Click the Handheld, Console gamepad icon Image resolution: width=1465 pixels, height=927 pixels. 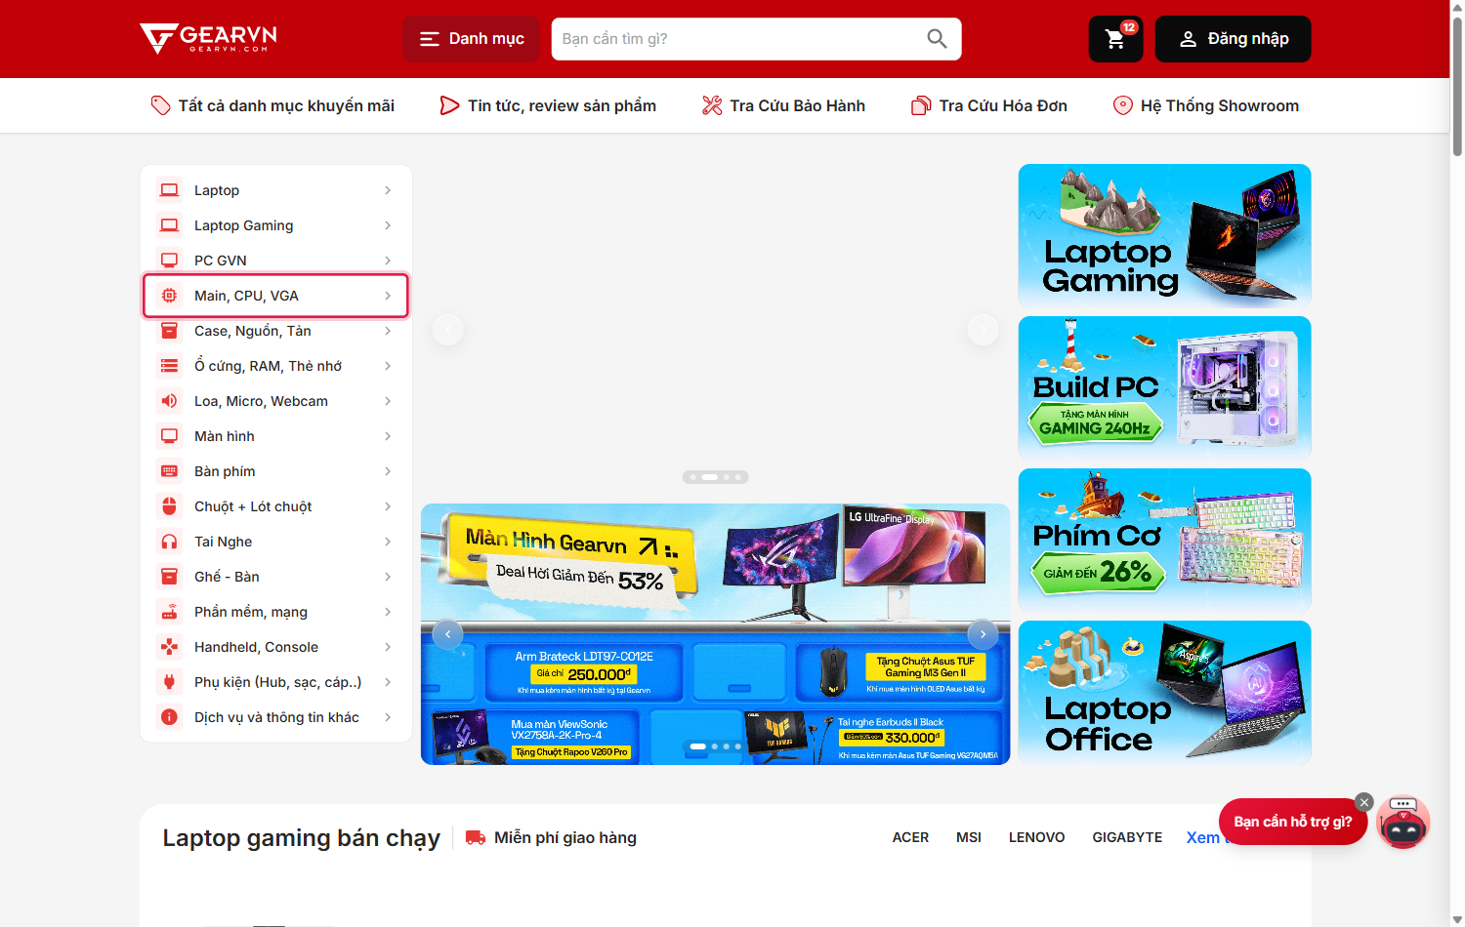(169, 647)
